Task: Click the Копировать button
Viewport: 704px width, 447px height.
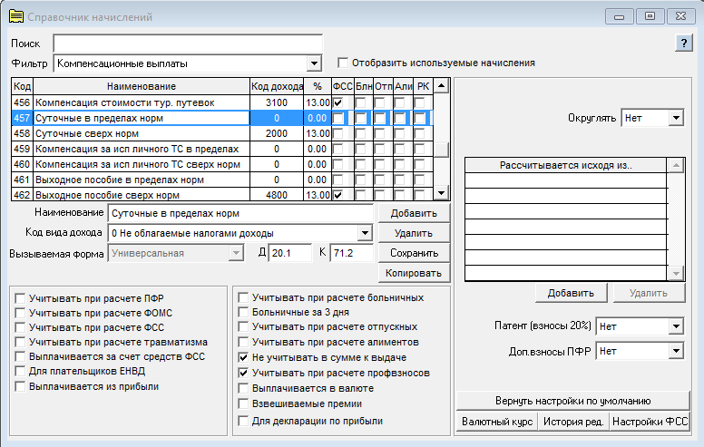Action: (x=414, y=273)
